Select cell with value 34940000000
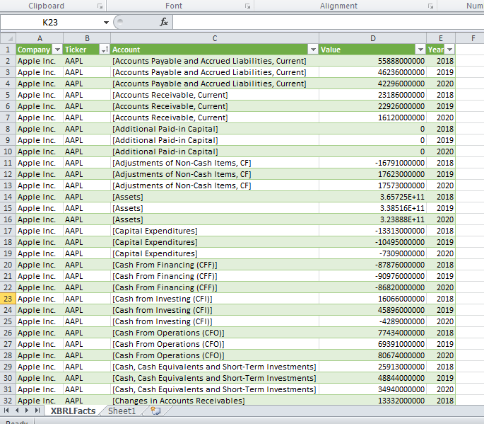The height and width of the screenshot is (424, 484). (x=373, y=389)
